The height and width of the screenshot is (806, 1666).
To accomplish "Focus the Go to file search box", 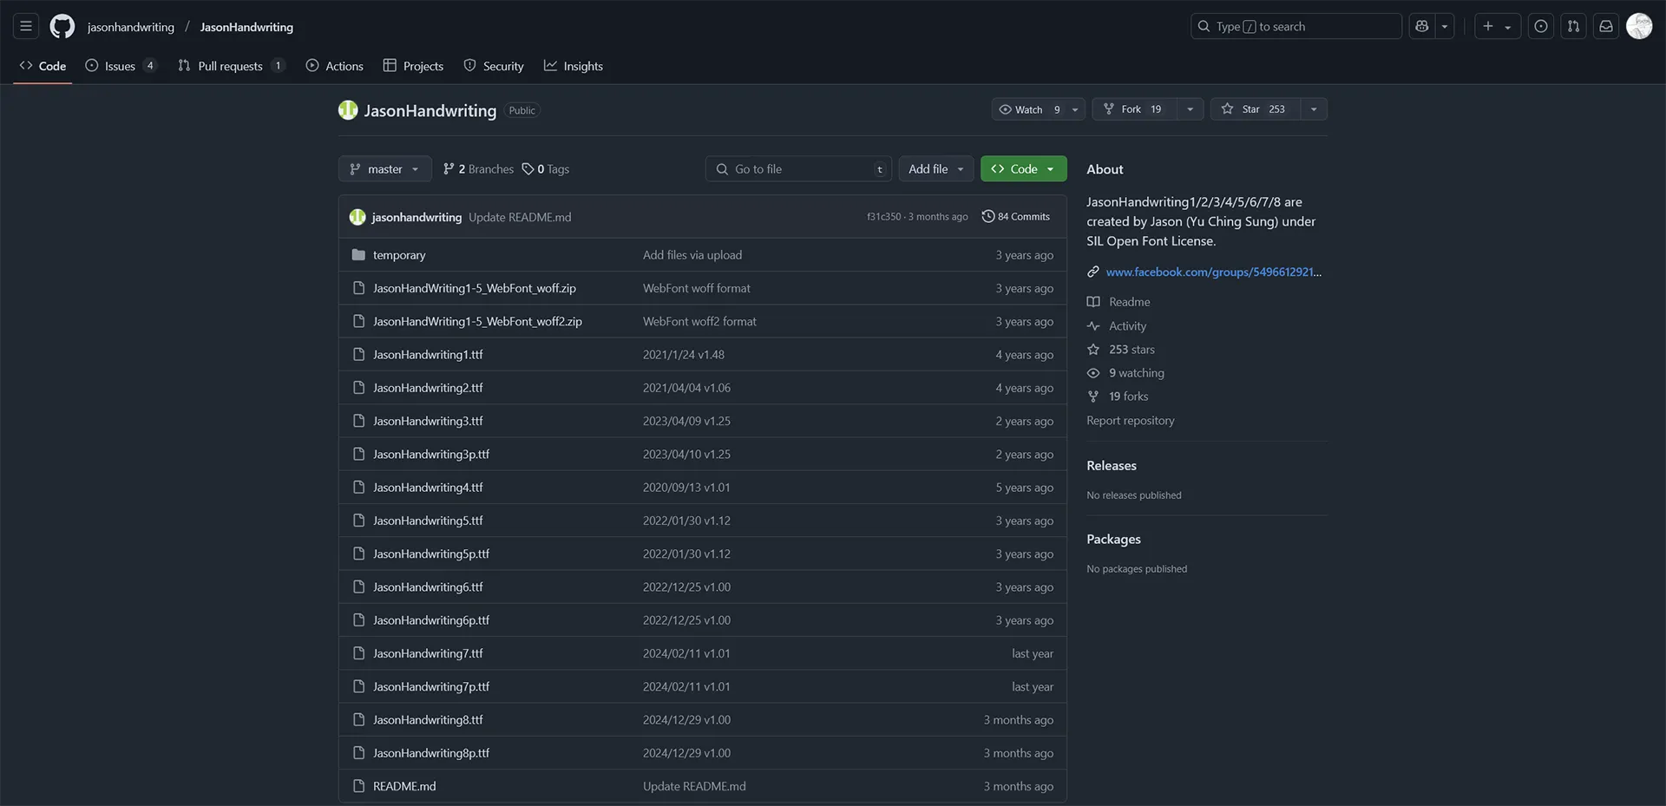I will (798, 169).
